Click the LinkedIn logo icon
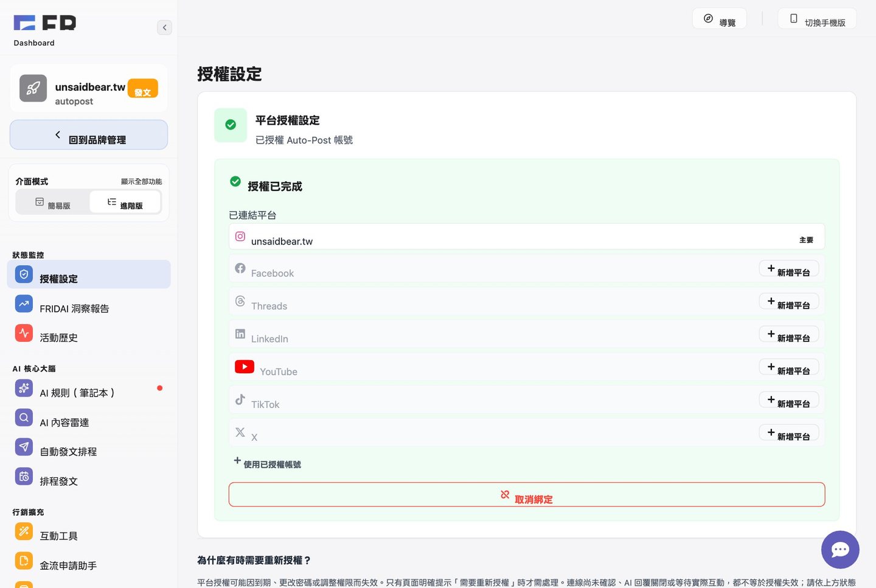The height and width of the screenshot is (588, 876). click(240, 334)
